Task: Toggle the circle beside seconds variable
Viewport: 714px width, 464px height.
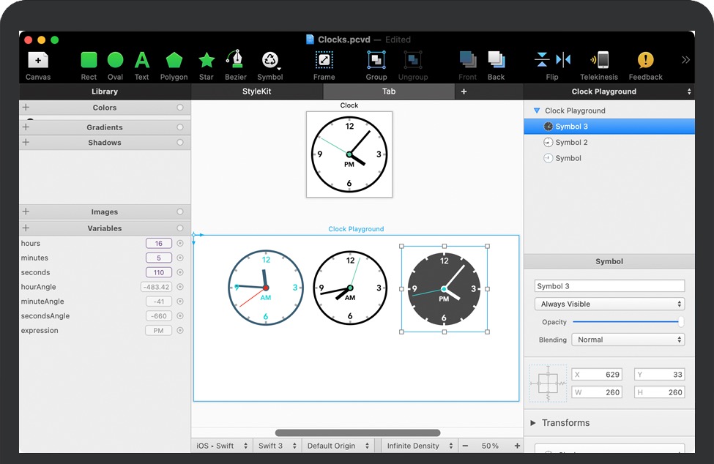Action: pos(180,272)
